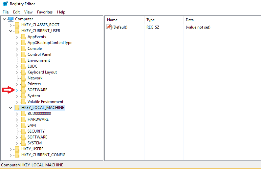This screenshot has height=169, width=261.
Task: Expand the AppEvents key chevron
Action: point(17,37)
